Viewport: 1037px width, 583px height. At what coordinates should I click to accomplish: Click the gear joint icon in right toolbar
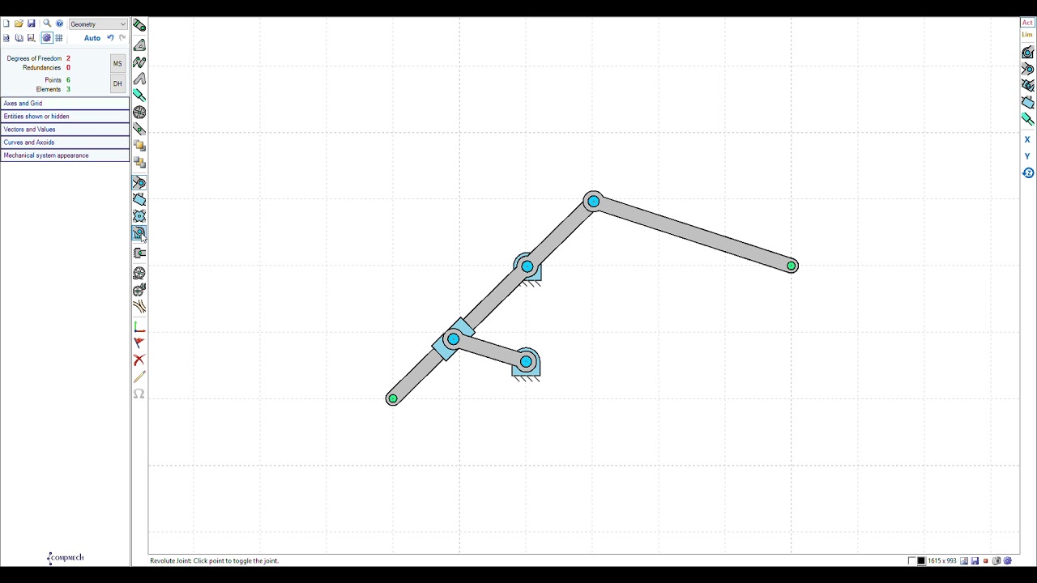[1027, 86]
